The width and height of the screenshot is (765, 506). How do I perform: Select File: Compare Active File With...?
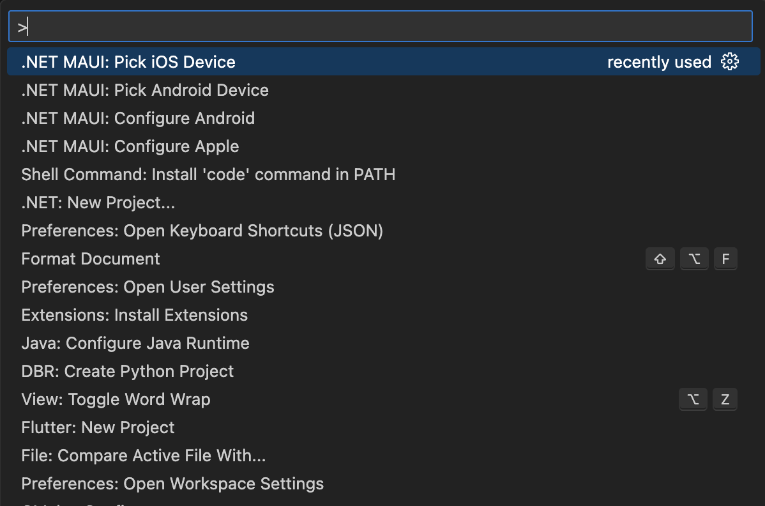coord(144,456)
